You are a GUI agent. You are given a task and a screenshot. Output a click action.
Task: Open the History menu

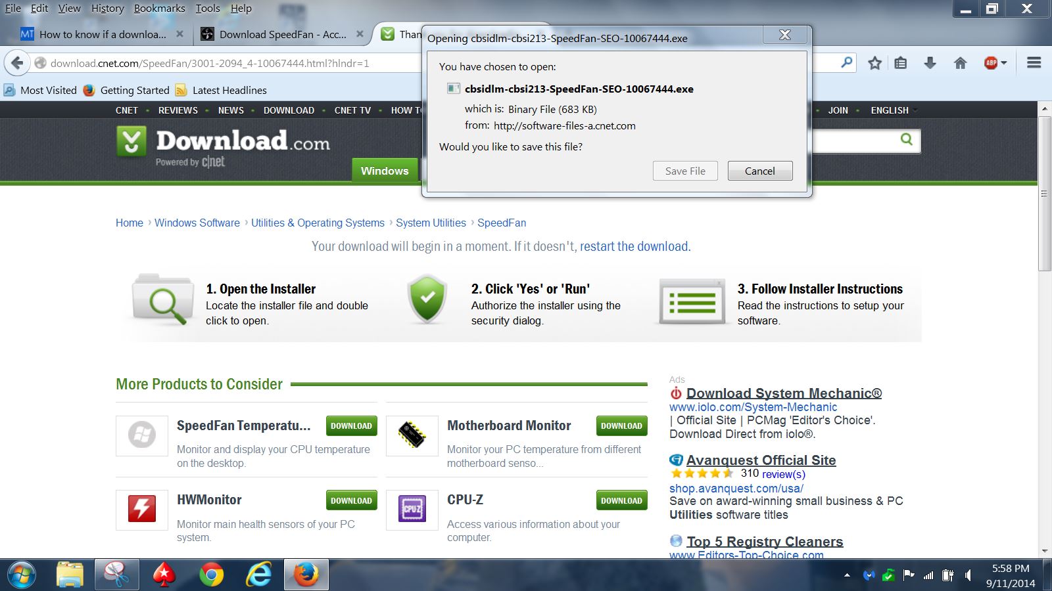pos(108,9)
